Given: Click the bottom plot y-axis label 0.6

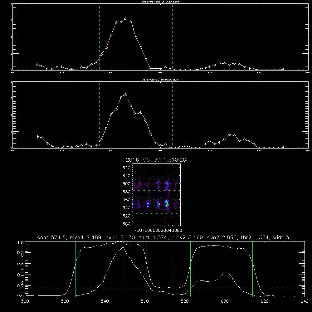Looking at the screenshot, I should click(x=20, y=264).
